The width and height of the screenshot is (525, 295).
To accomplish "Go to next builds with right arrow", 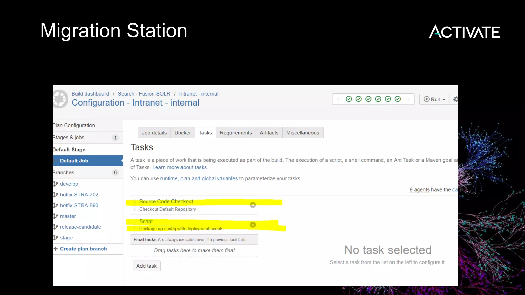I will (x=408, y=99).
